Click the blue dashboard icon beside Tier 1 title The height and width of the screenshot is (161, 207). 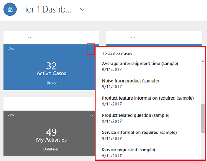[x=10, y=9]
